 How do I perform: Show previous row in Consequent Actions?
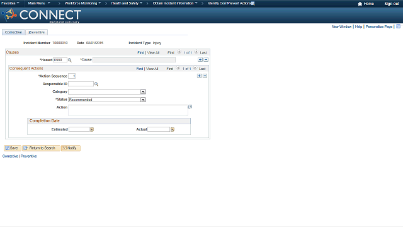click(178, 68)
